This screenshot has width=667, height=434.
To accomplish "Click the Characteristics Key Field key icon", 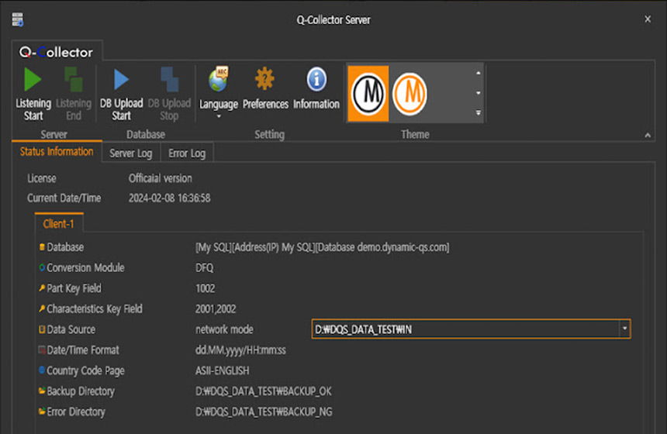I will tap(42, 308).
